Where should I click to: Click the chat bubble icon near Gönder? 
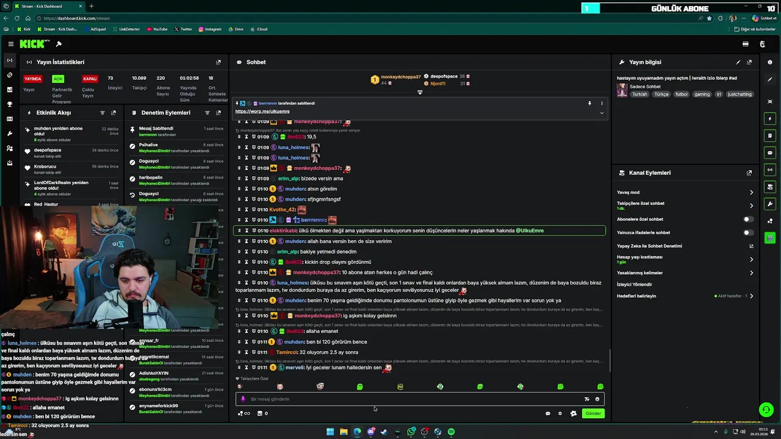(547, 413)
